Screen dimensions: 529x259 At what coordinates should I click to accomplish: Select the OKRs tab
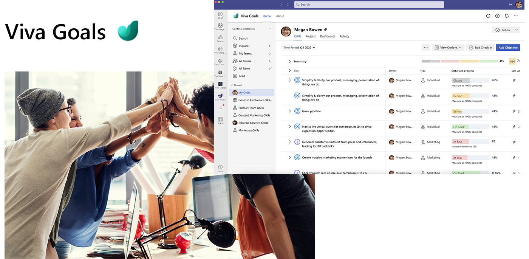(298, 36)
